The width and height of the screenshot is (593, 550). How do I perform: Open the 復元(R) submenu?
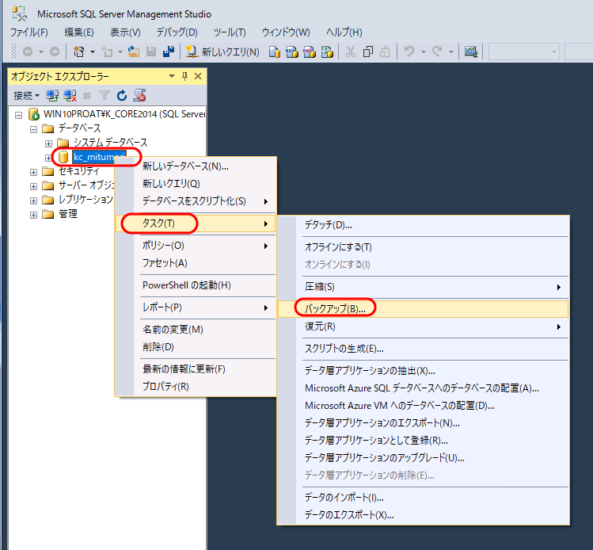[423, 327]
